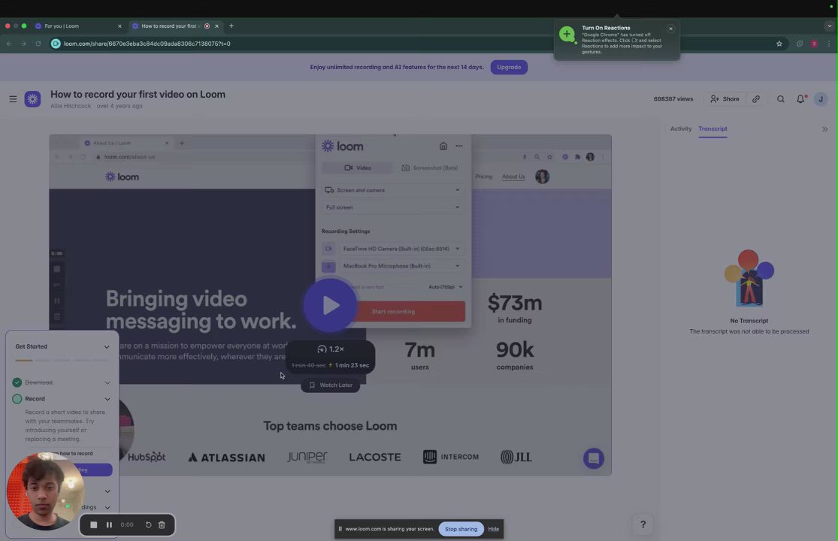Change playback speed at 1.2× control

[330, 349]
